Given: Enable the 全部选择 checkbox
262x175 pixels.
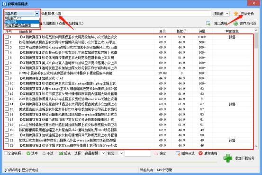Looking at the screenshot, I should coord(6,153).
